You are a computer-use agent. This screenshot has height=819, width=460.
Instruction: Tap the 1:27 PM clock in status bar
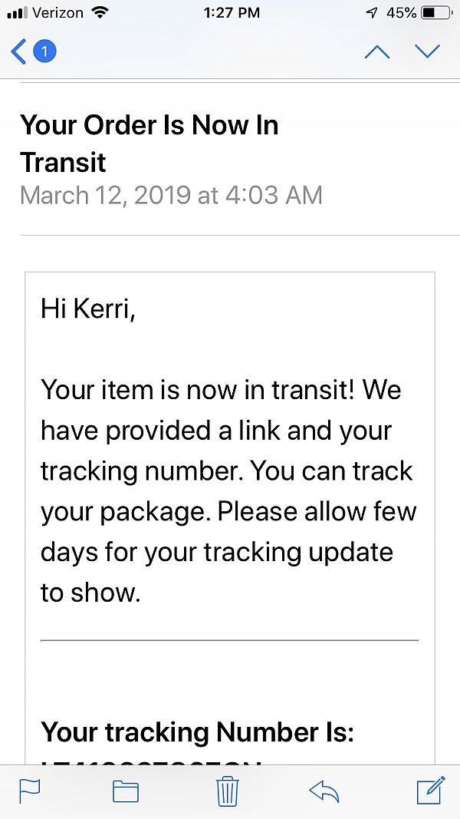(232, 13)
